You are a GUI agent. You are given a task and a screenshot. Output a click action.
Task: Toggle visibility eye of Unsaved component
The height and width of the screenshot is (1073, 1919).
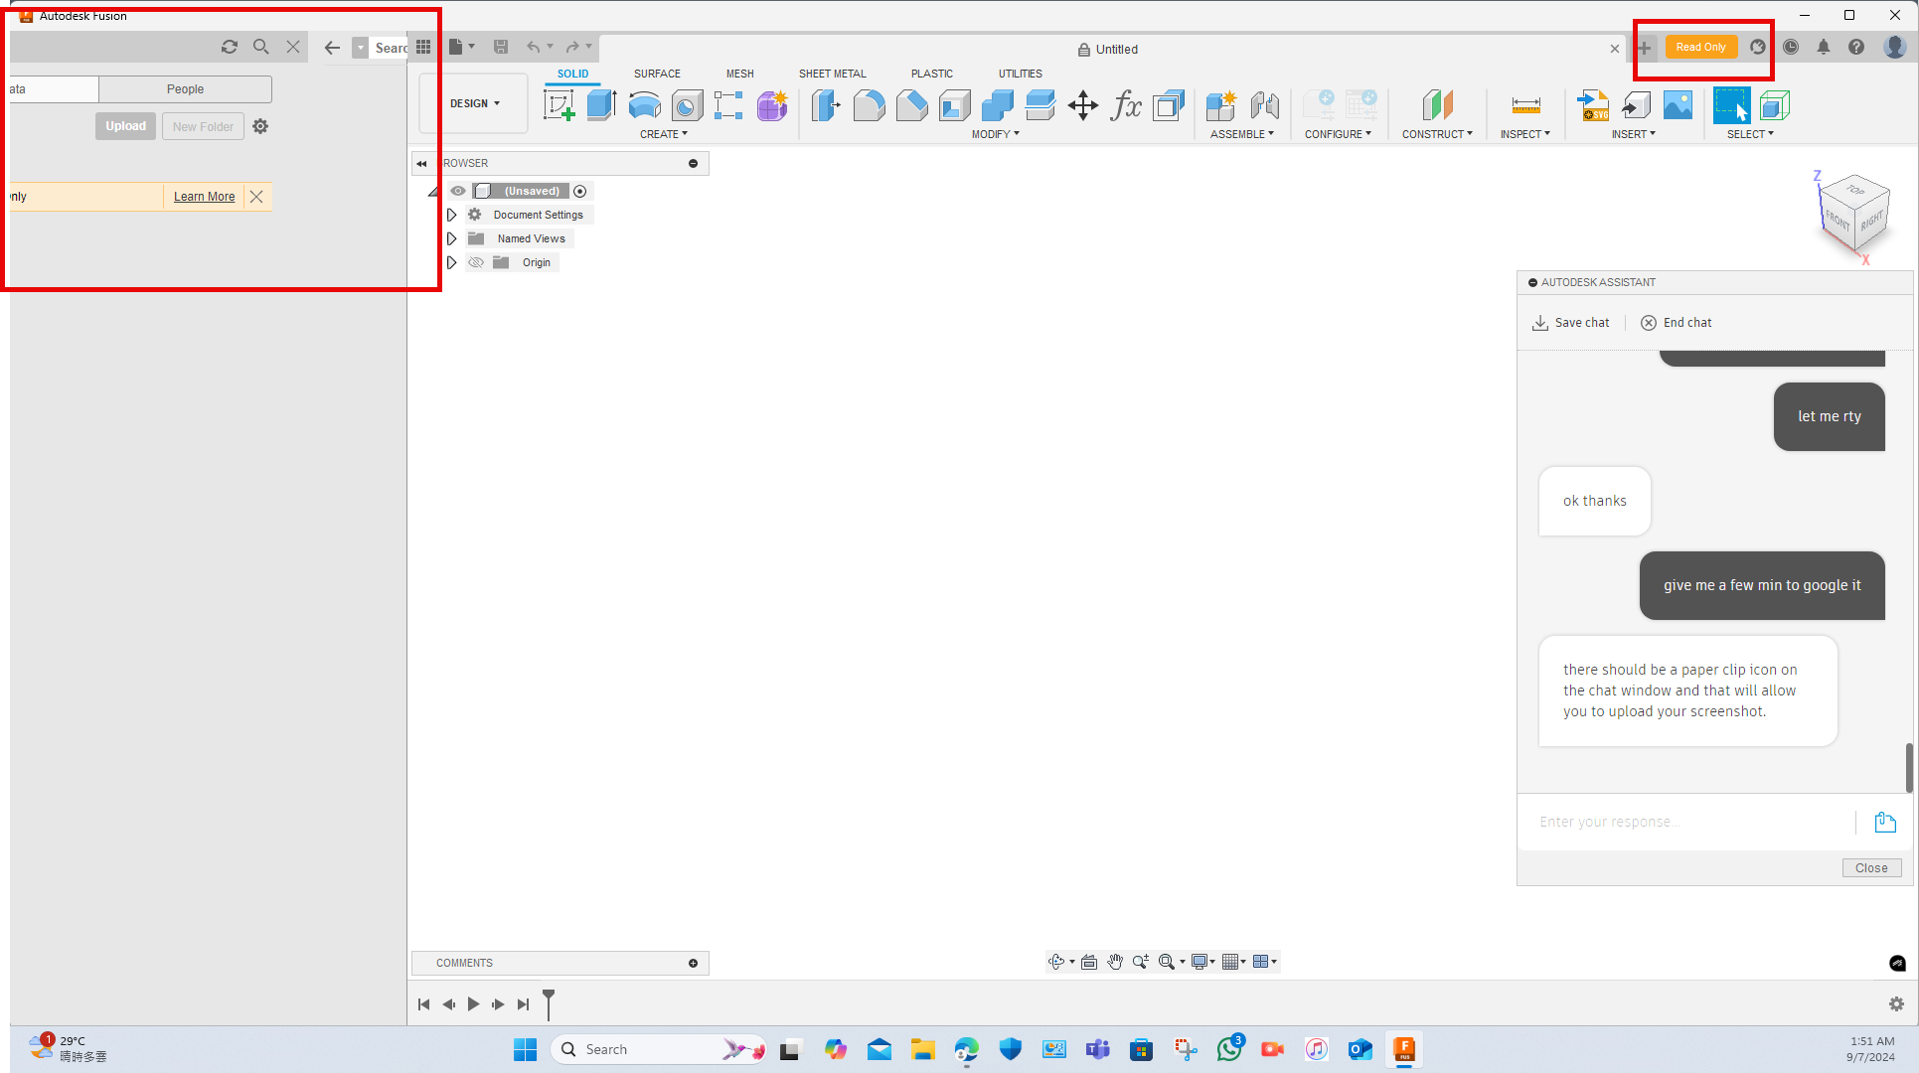point(458,191)
